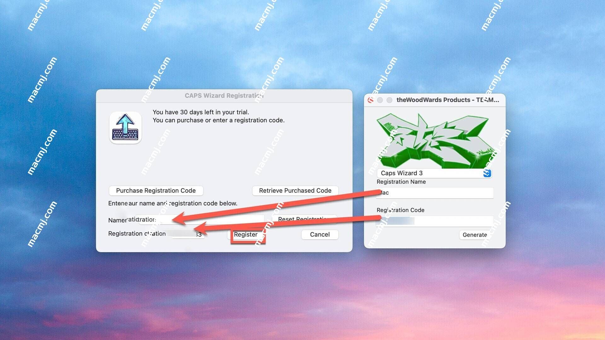
Task: Click the Cancel button to dismiss dialog
Action: click(320, 234)
